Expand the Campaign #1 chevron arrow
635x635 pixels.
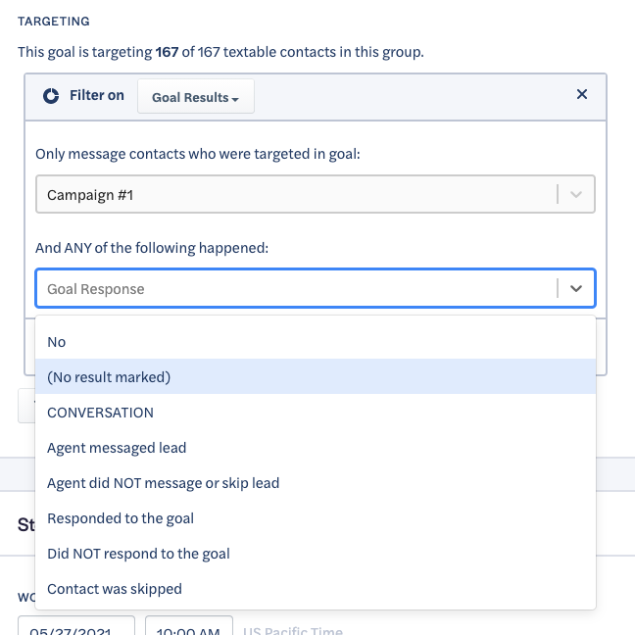click(x=576, y=194)
